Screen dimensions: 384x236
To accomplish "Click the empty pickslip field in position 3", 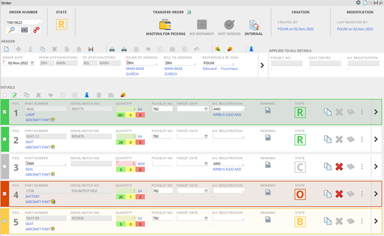I will click(x=163, y=163).
